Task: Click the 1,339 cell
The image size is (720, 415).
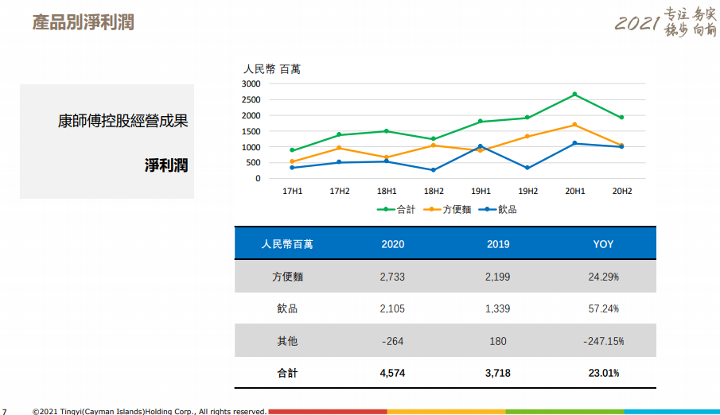Action: (498, 308)
